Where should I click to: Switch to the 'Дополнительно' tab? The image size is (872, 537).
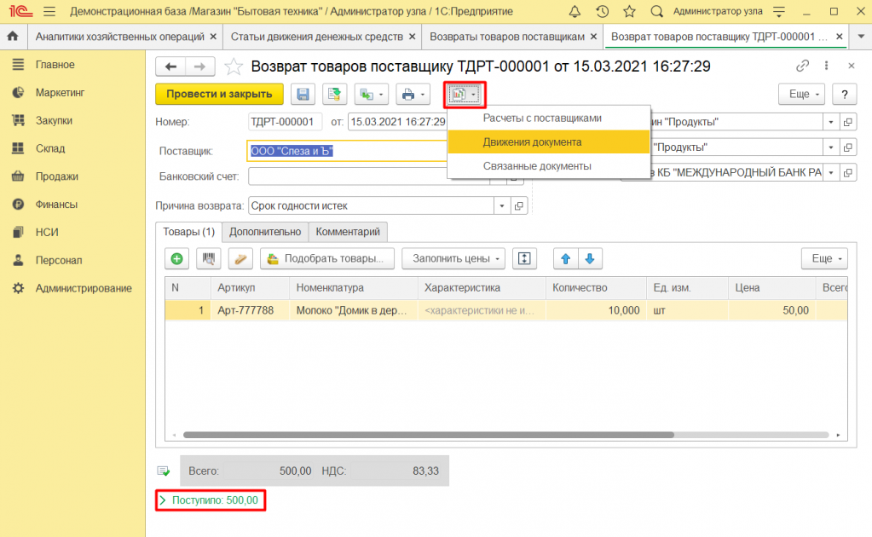coord(264,231)
